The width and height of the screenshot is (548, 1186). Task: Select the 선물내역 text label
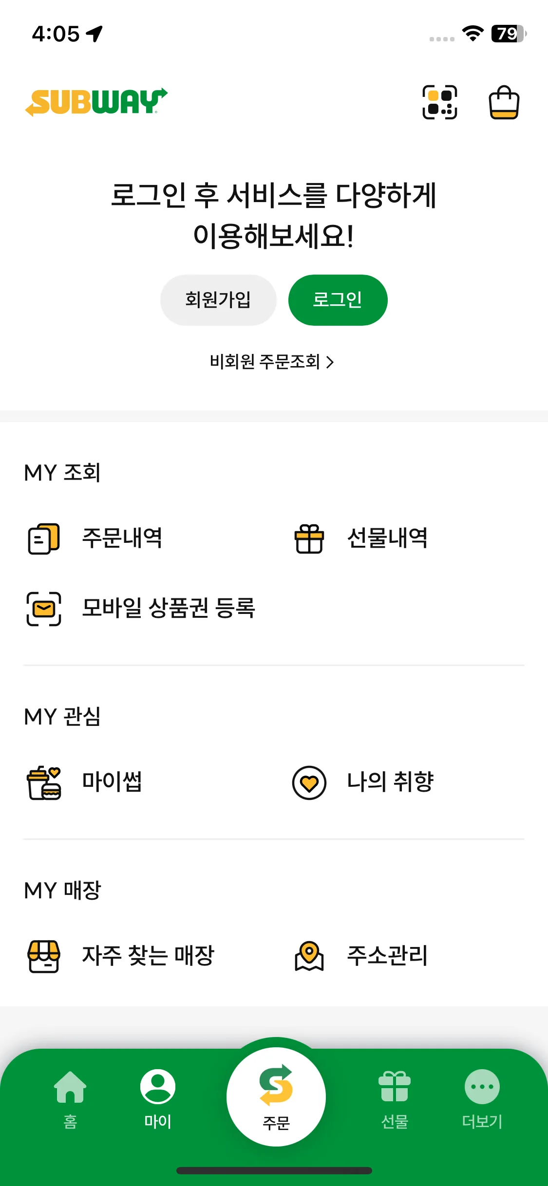(388, 538)
